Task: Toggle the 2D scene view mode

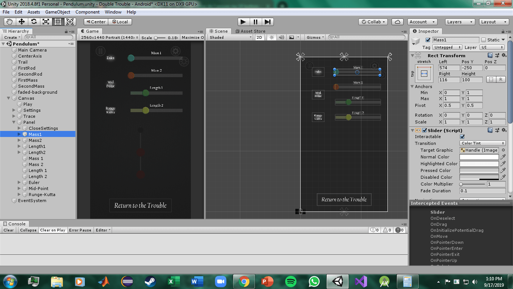Action: (260, 37)
